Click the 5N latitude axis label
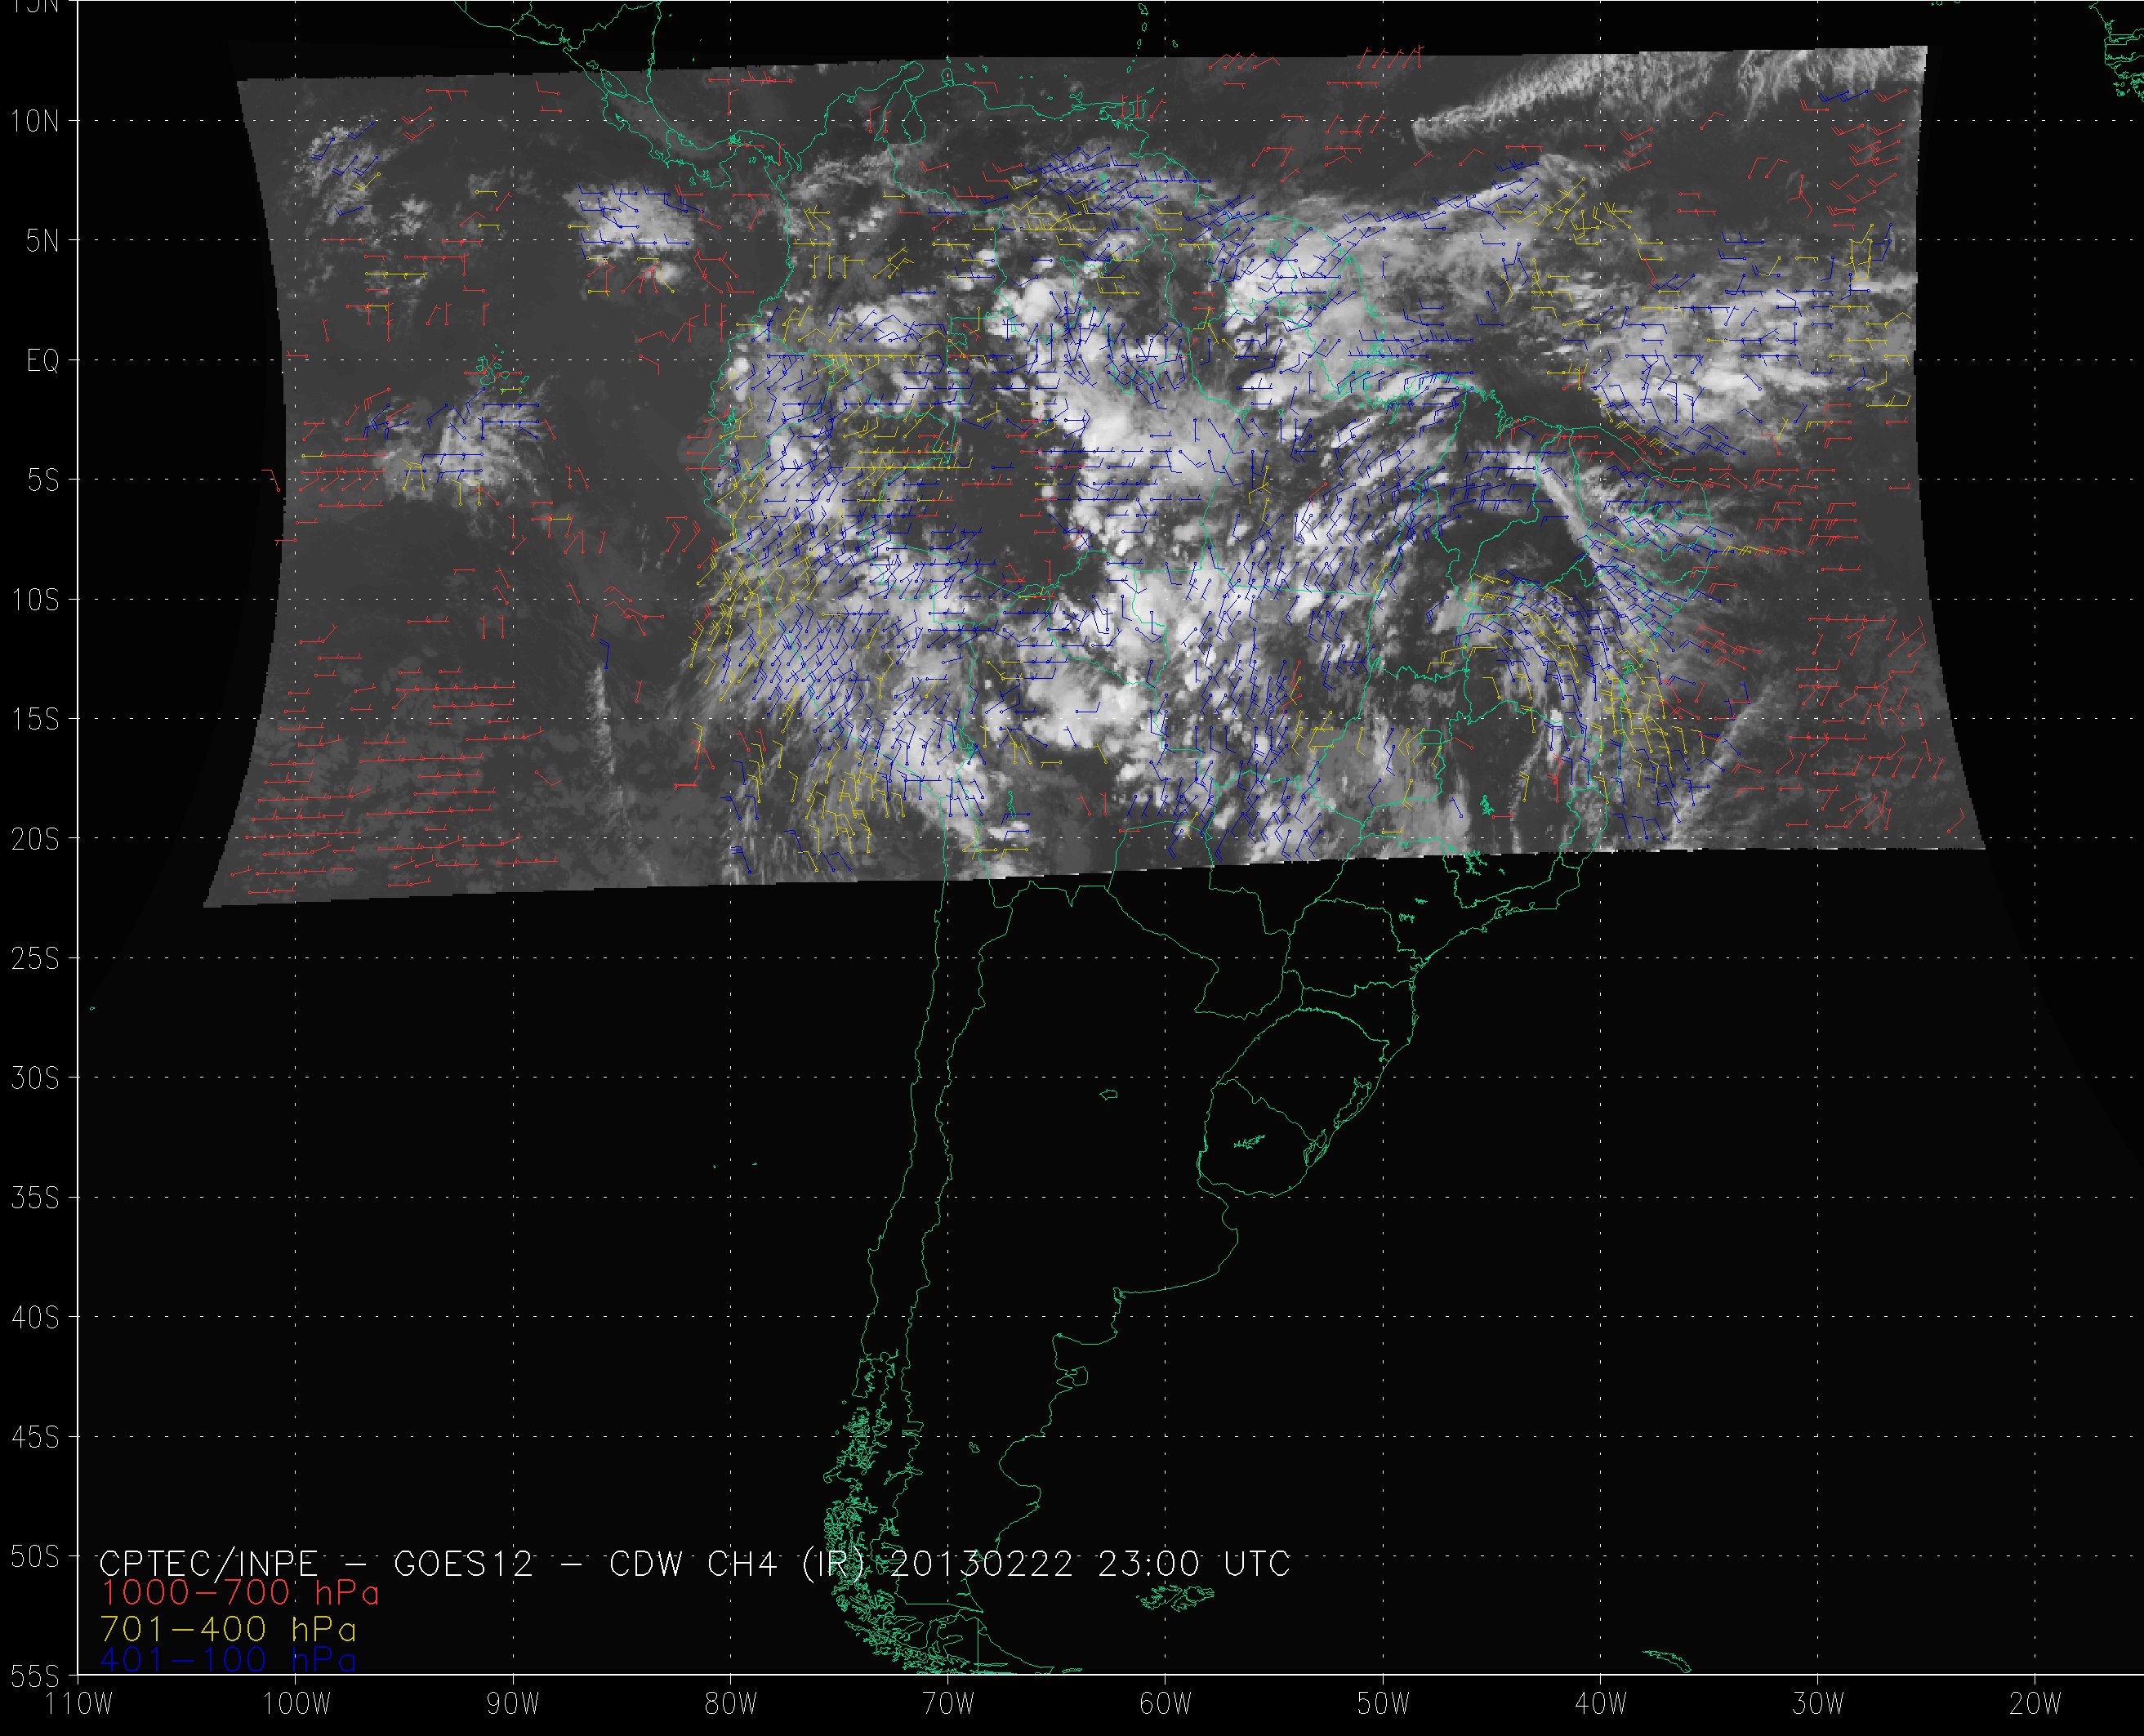Screen dimensions: 2144x1736 click(42, 241)
